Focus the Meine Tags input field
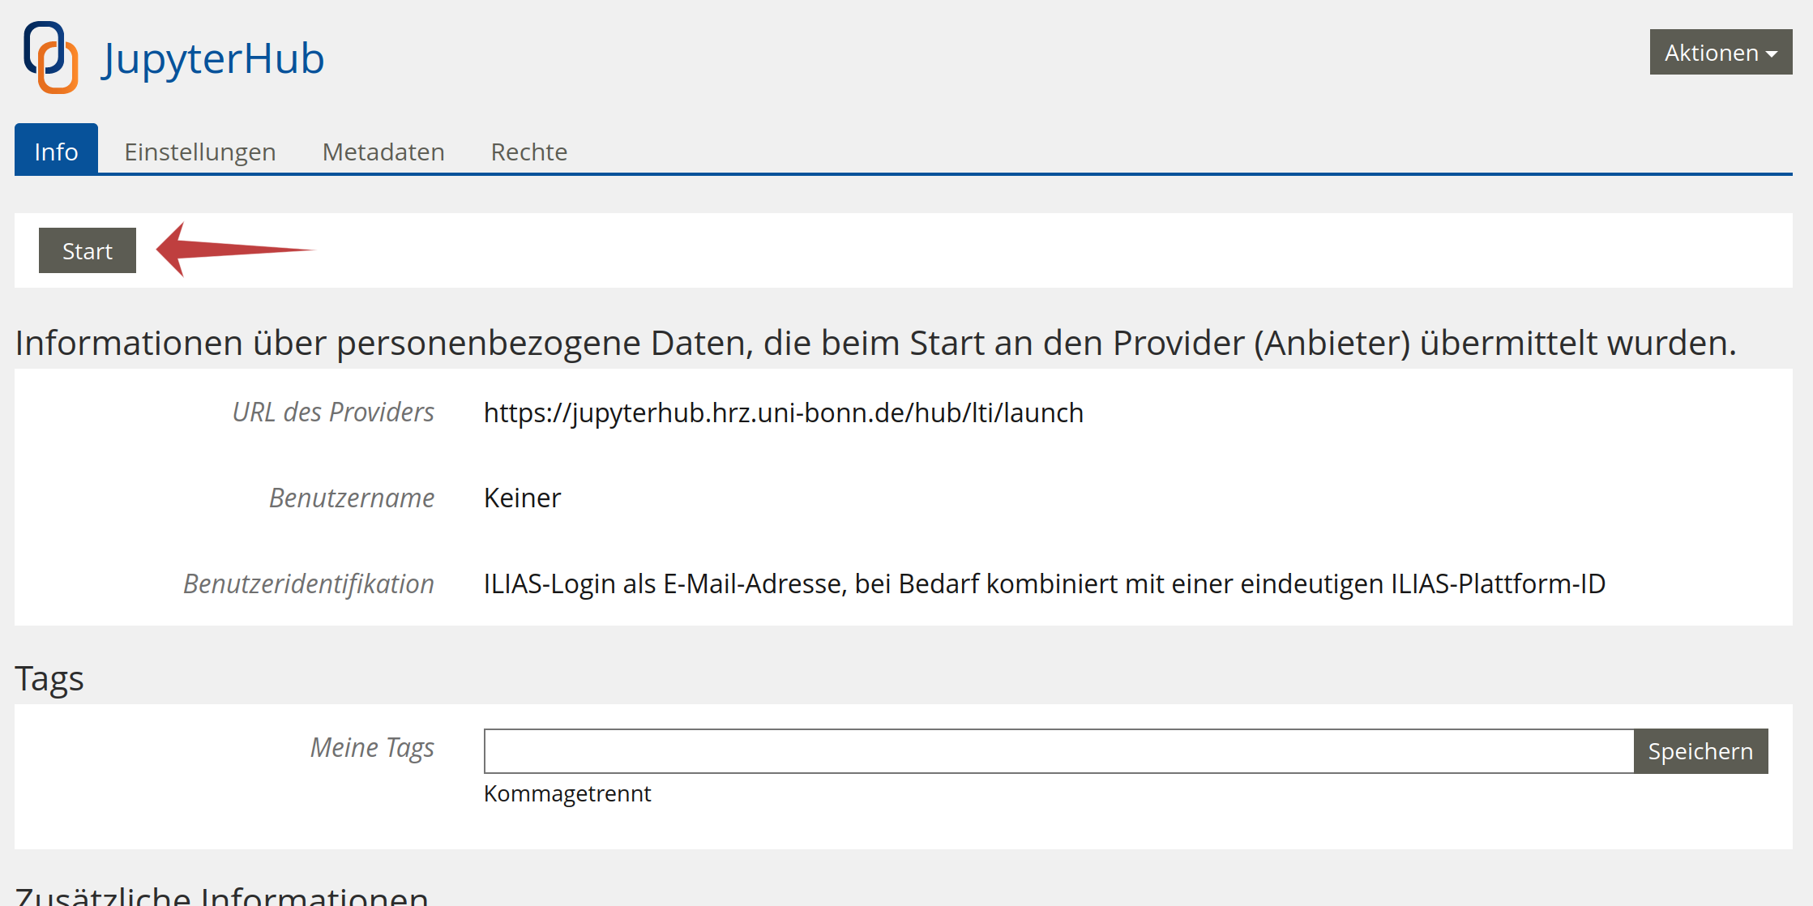 coord(1058,751)
